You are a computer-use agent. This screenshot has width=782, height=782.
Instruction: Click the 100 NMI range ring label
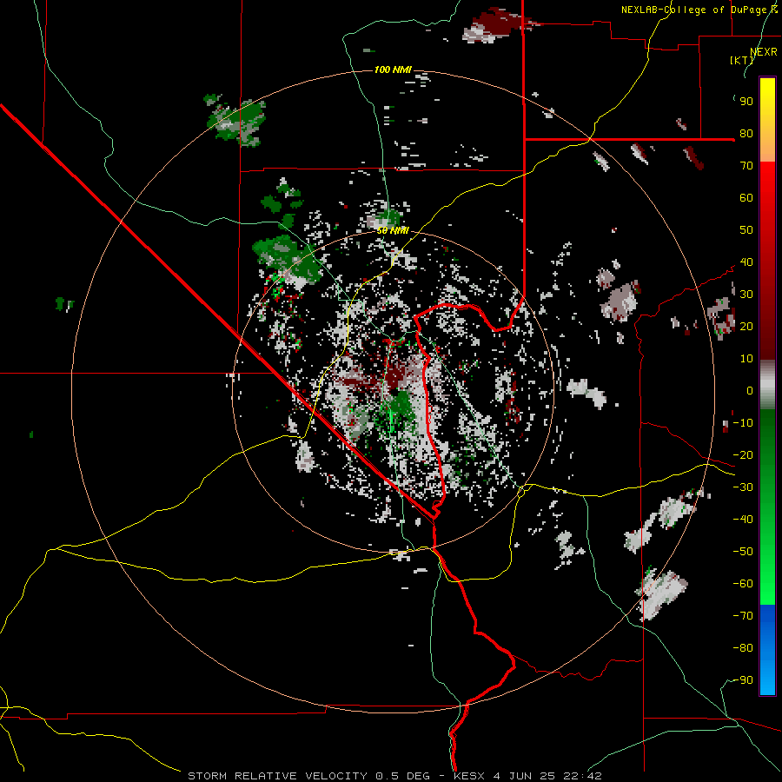(x=393, y=70)
